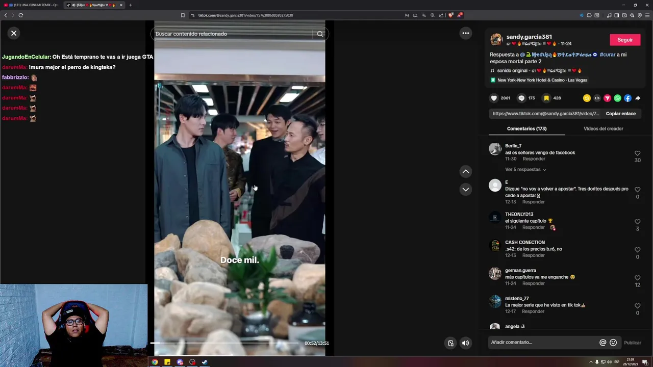Click the video progress bar
The height and width of the screenshot is (367, 653).
pyautogui.click(x=224, y=343)
